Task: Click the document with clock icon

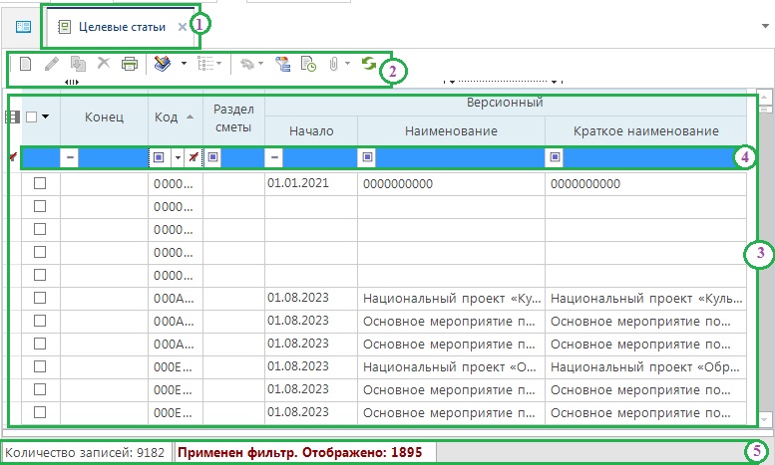Action: (x=308, y=65)
